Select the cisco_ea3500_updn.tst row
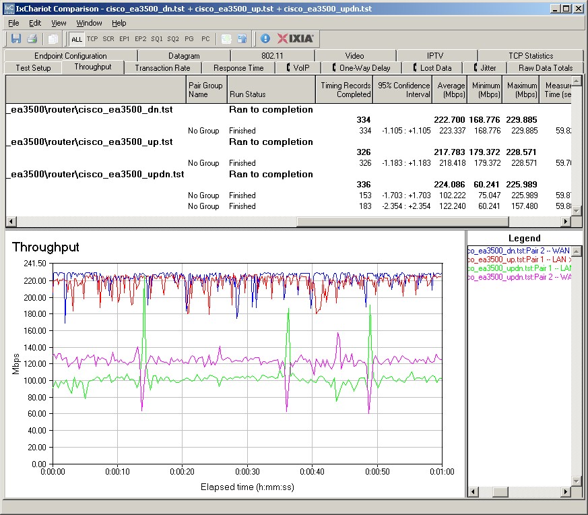The height and width of the screenshot is (515, 588). tap(288, 174)
